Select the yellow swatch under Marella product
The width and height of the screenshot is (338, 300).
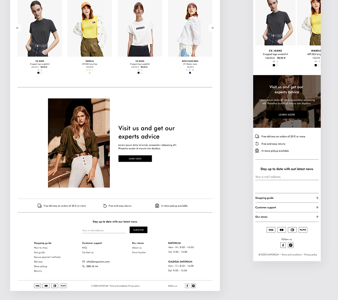tap(90, 73)
